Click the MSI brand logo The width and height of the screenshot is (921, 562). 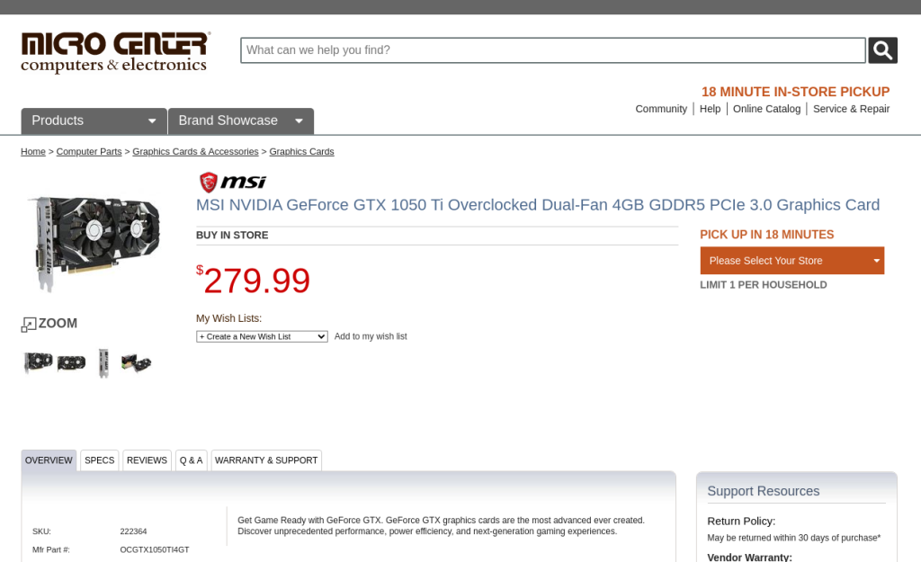[233, 182]
